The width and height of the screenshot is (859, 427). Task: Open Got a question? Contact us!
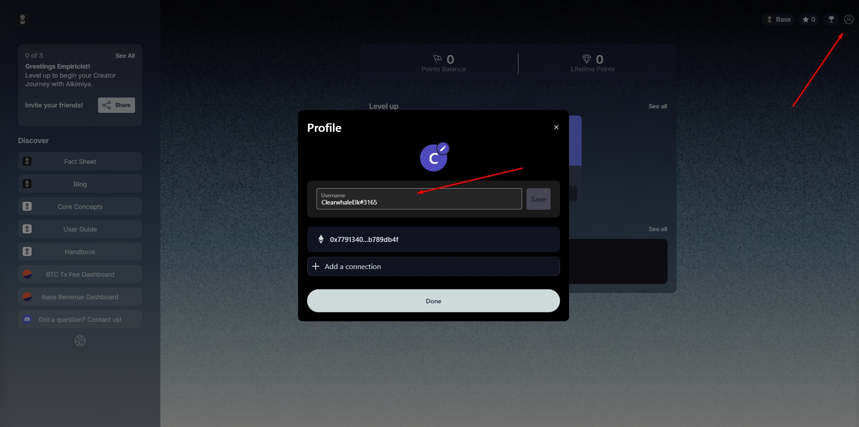tap(80, 320)
